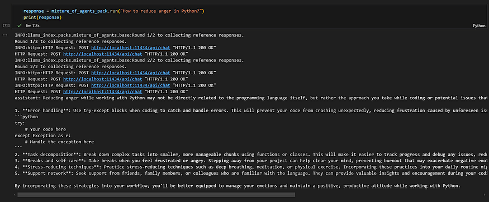Viewport: 489px width, 202px height.
Task: Place cursor on print(response) line
Action: pyautogui.click(x=42, y=17)
